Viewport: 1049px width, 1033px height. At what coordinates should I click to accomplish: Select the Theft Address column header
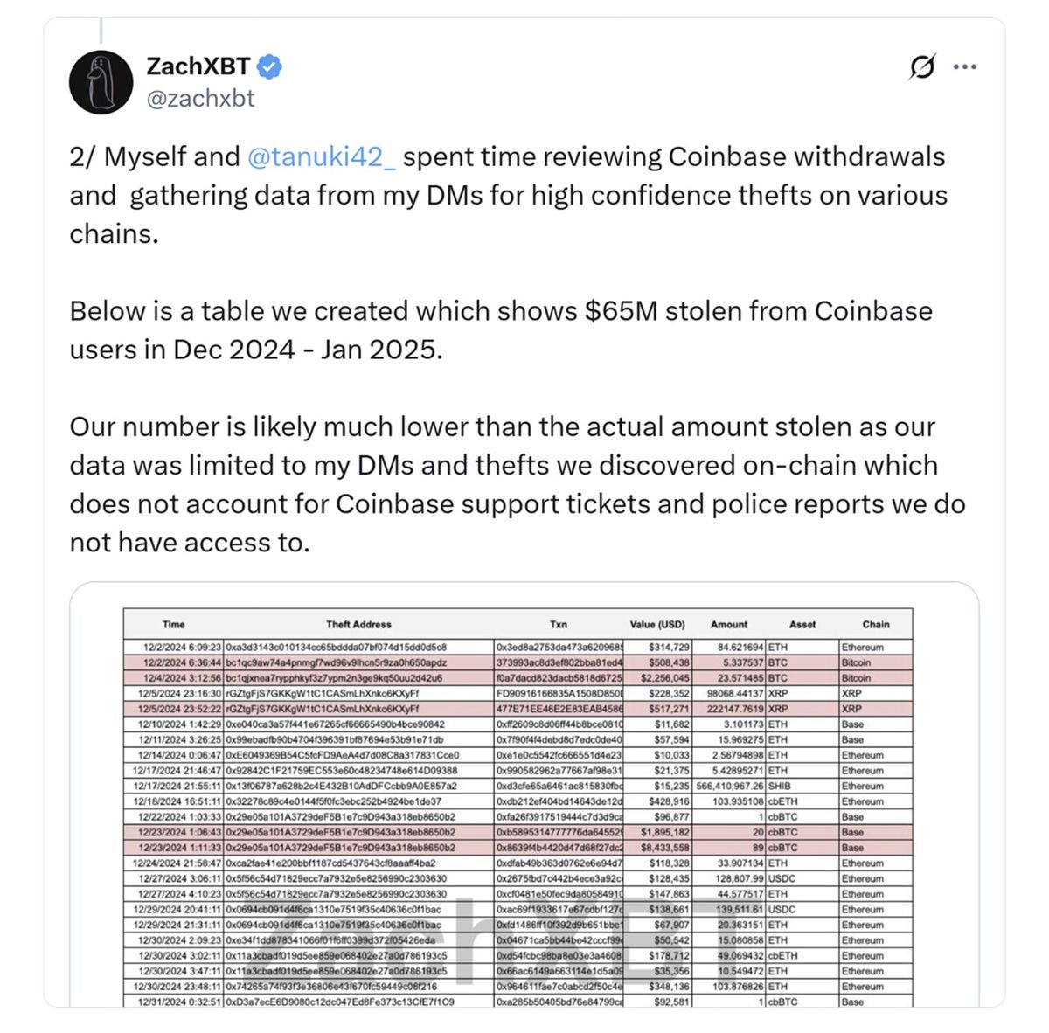click(358, 624)
